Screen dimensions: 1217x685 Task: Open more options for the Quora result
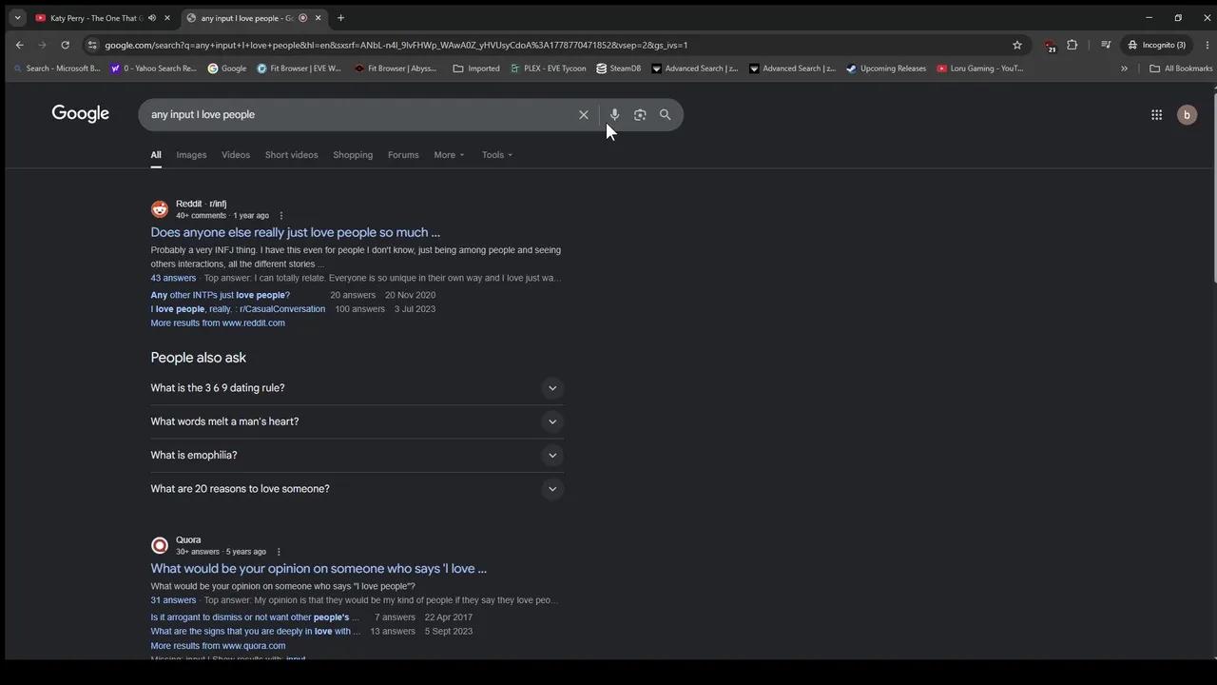pyautogui.click(x=279, y=552)
